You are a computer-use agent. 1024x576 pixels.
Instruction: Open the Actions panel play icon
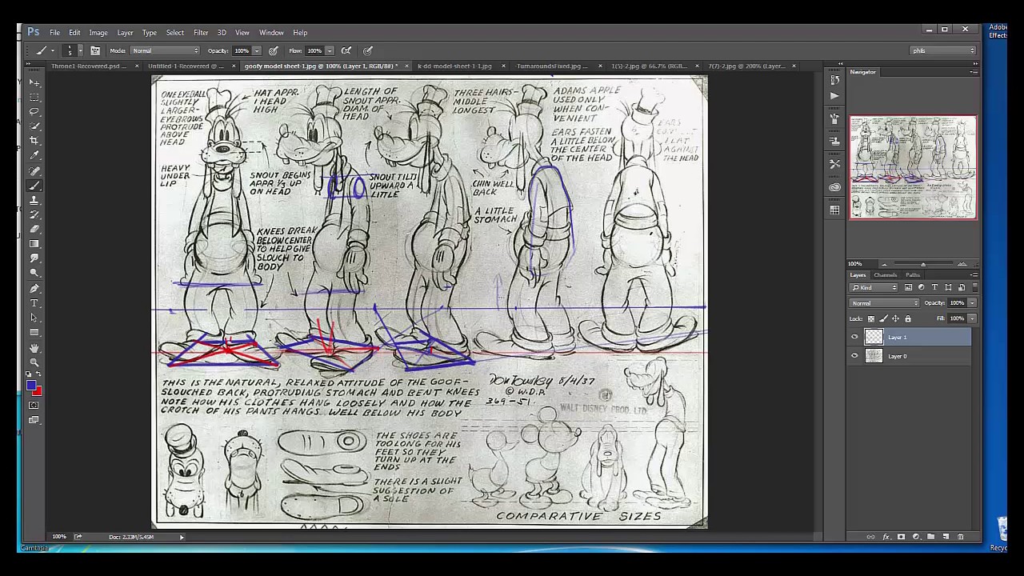click(x=834, y=95)
